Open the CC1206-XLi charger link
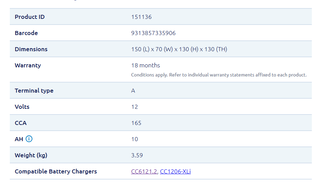326x195 pixels. [175, 171]
